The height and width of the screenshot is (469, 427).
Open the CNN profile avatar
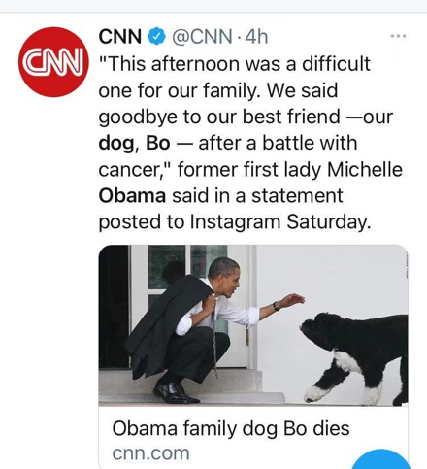tap(53, 62)
